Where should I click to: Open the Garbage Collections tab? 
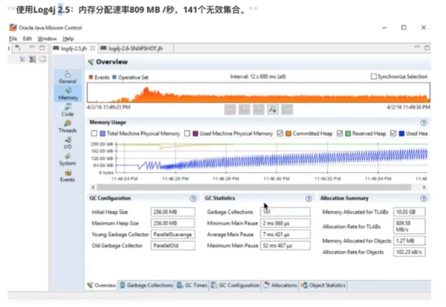tap(147, 285)
